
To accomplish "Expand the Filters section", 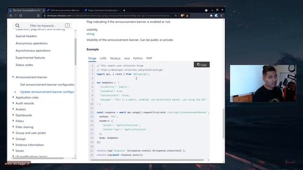I will [x=13, y=121].
